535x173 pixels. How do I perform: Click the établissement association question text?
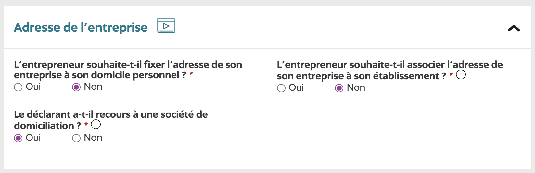point(390,70)
